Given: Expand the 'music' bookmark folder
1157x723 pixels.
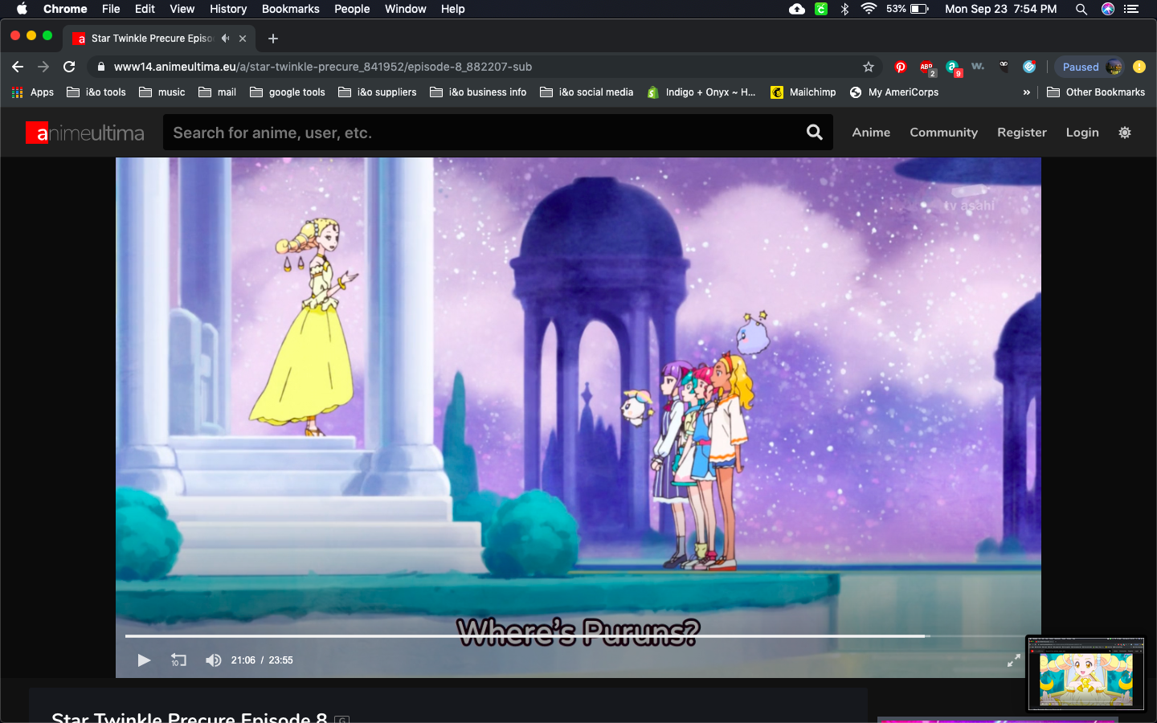Looking at the screenshot, I should coord(162,92).
